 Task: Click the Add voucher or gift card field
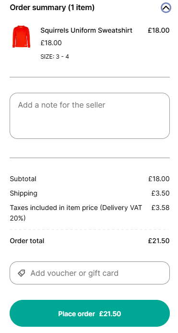(x=90, y=273)
